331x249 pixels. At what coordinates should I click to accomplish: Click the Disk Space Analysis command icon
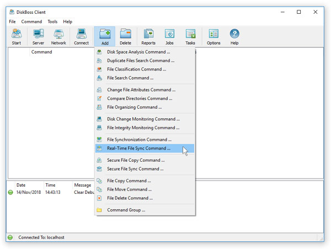pyautogui.click(x=99, y=52)
